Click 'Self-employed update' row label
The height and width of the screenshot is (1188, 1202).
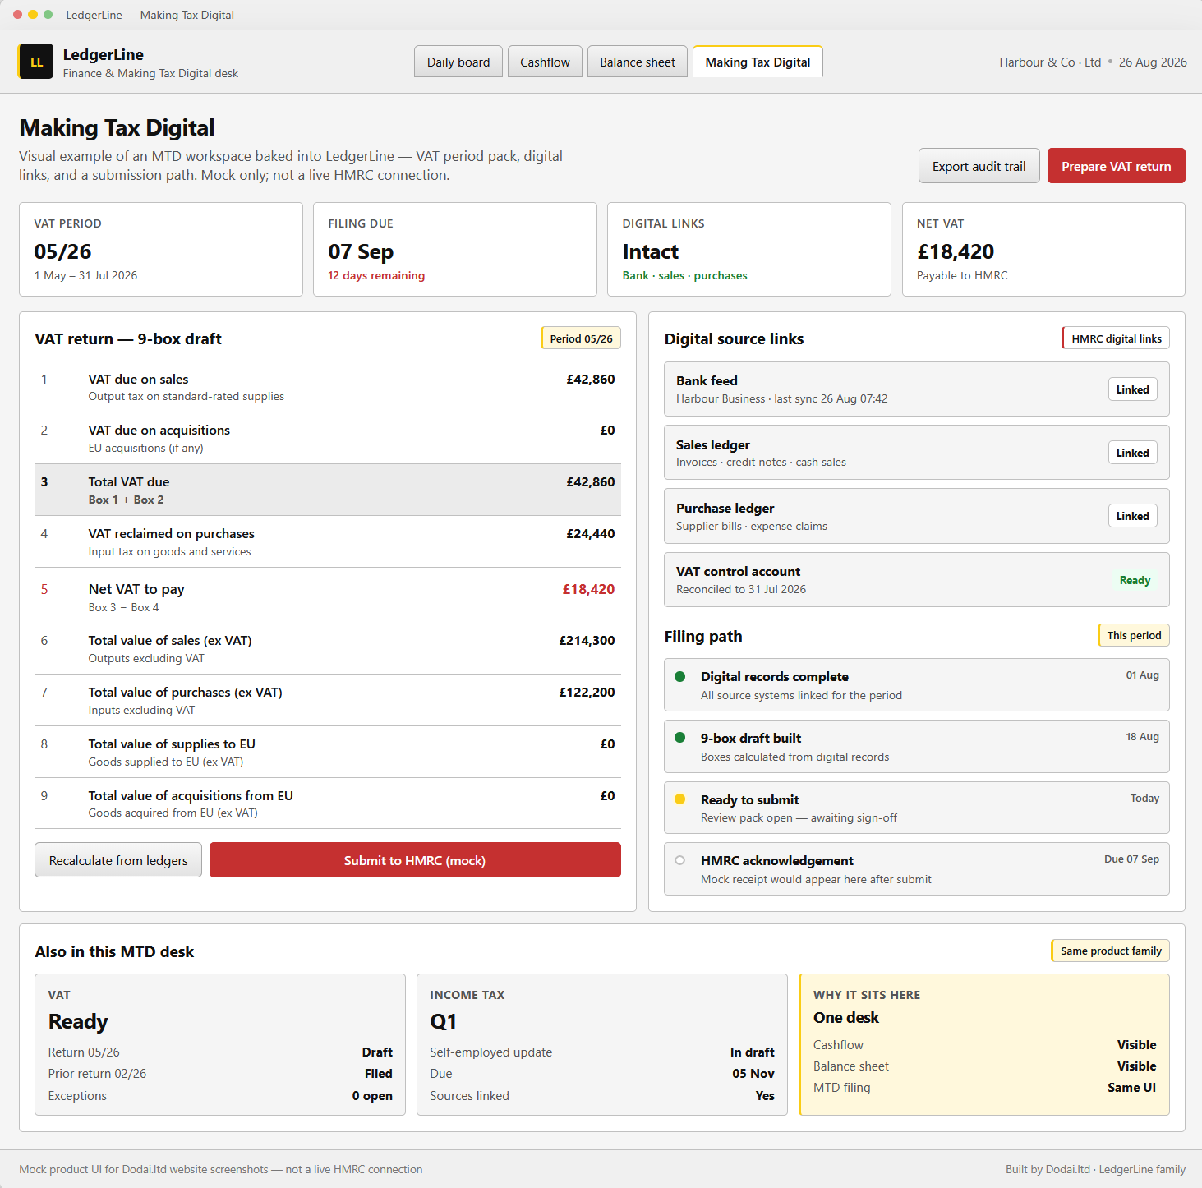tap(490, 1052)
